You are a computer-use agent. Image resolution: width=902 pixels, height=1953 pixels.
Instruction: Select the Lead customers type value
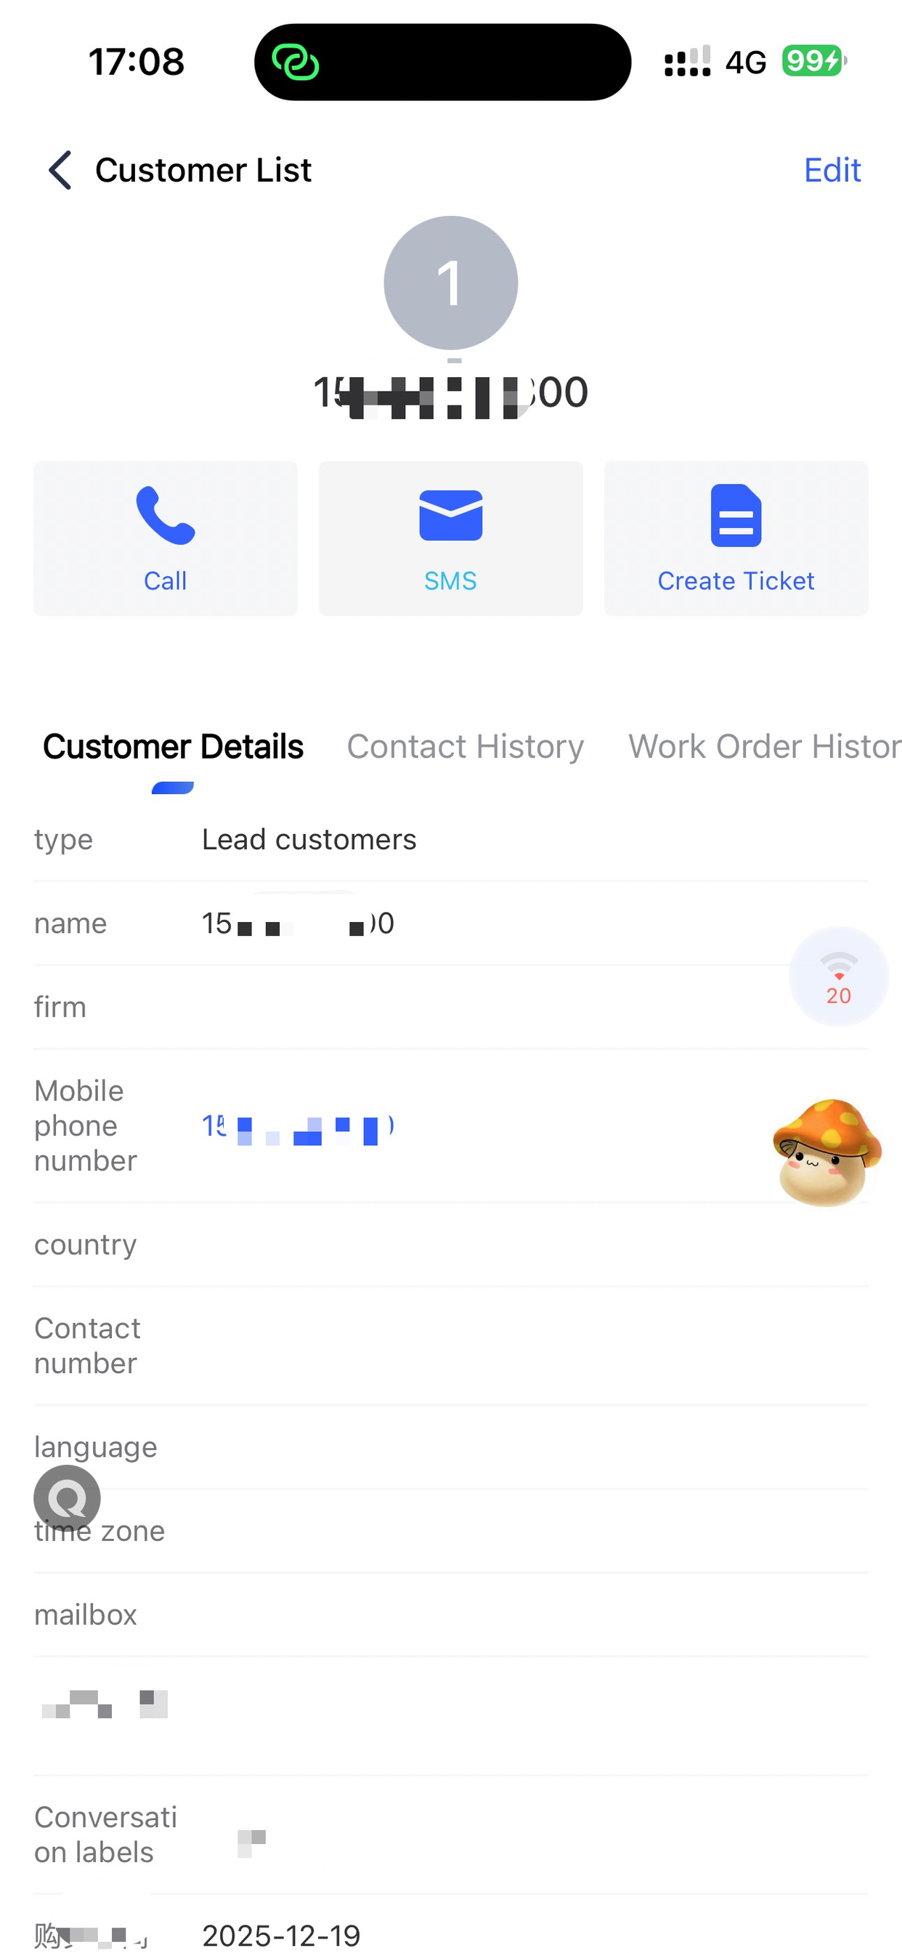point(309,840)
